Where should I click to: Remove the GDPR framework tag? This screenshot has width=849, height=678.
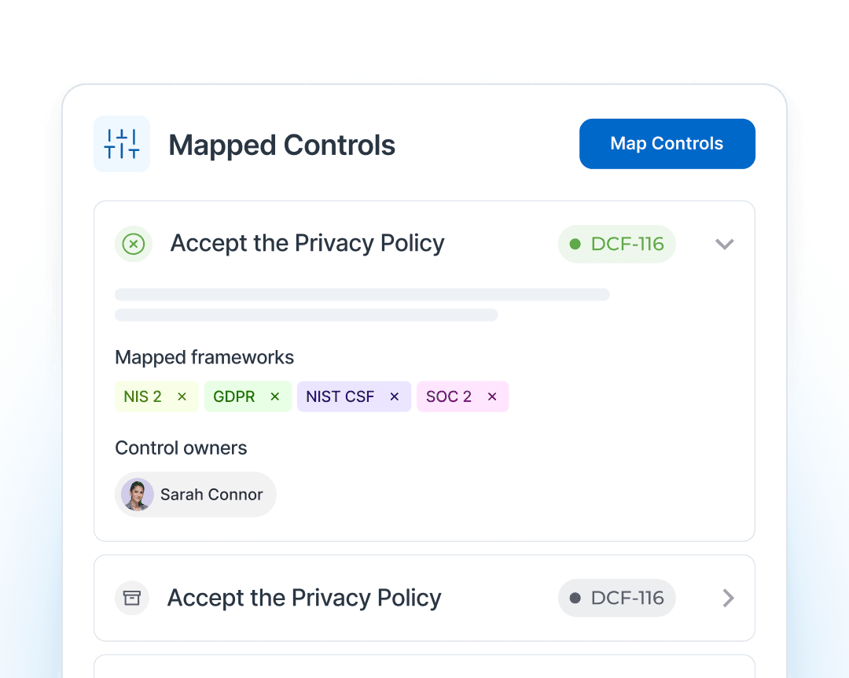click(x=275, y=396)
